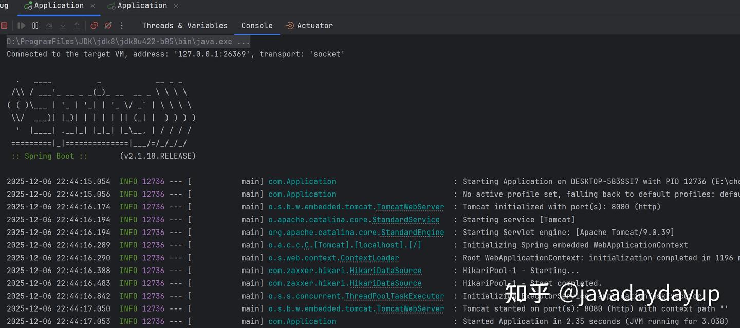The height and width of the screenshot is (328, 740).
Task: Click the 'Started Application in 2.35 seconds' message
Action: [595, 322]
